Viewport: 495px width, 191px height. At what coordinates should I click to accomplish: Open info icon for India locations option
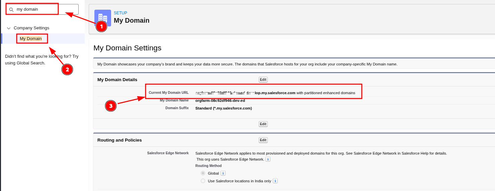[275, 181]
